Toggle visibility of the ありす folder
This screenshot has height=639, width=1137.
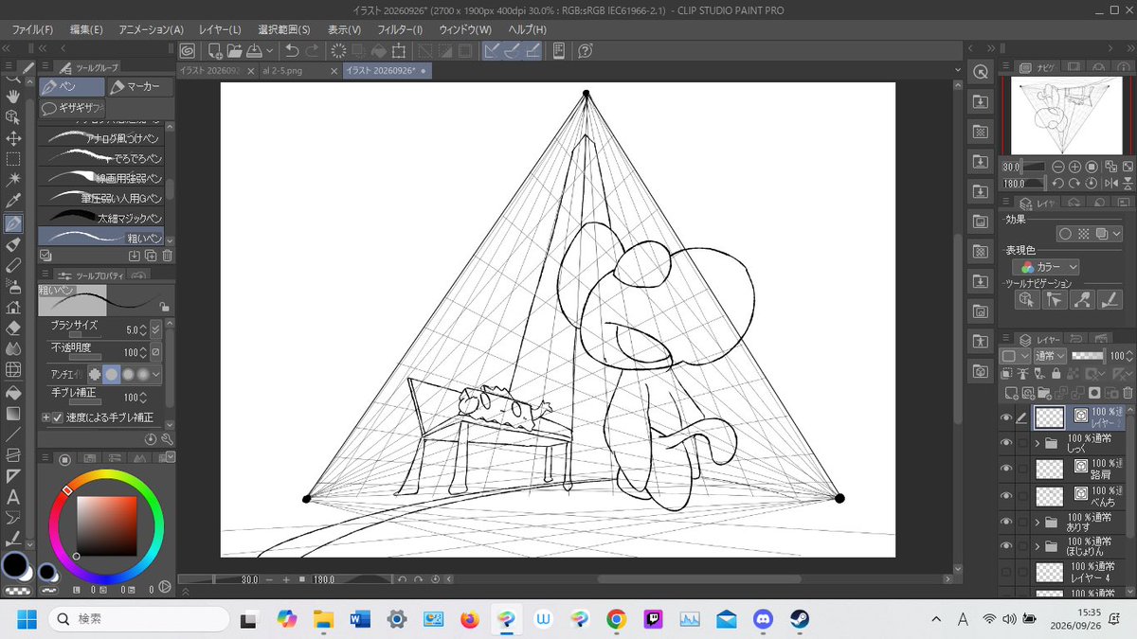[1006, 522]
